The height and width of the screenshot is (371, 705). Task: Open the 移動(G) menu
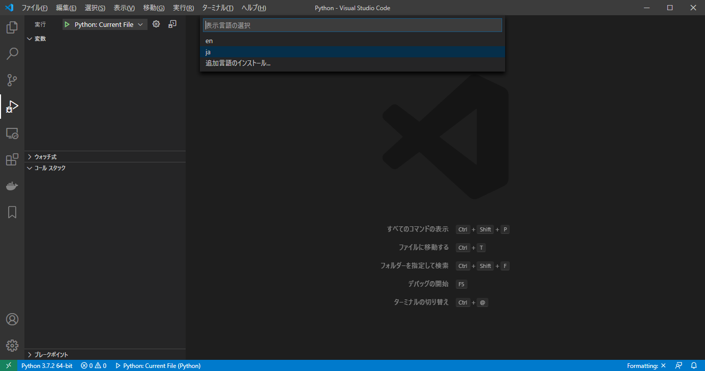tap(154, 8)
